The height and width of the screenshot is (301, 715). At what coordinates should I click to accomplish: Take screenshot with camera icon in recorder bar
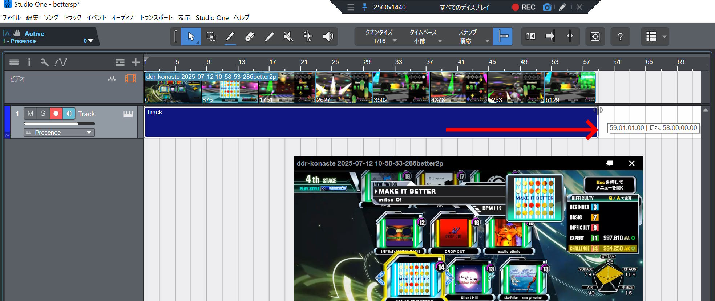547,7
